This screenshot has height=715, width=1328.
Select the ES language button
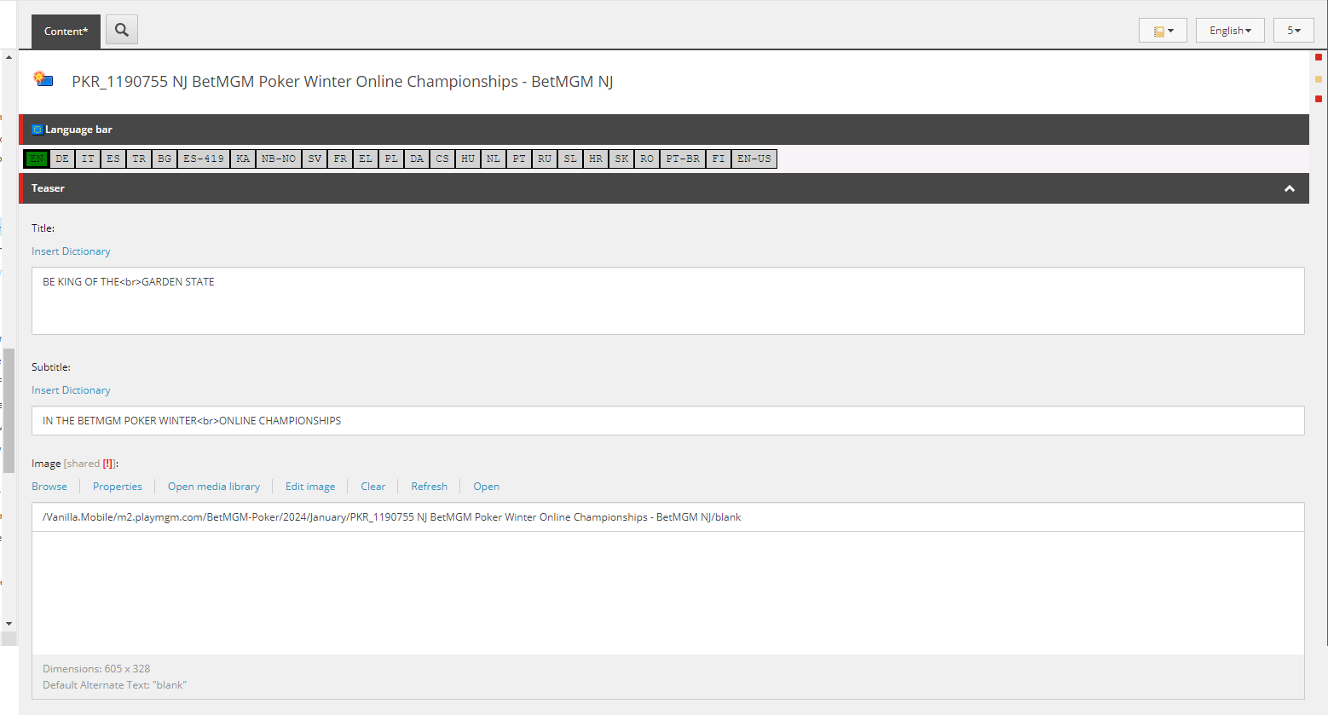[x=113, y=159]
